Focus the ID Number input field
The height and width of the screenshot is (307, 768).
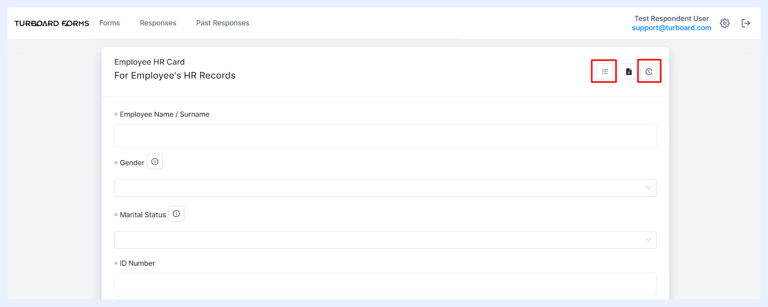point(385,284)
